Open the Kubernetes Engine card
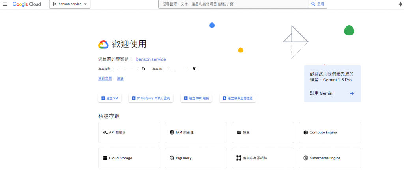The height and width of the screenshot is (174, 404). (x=330, y=158)
